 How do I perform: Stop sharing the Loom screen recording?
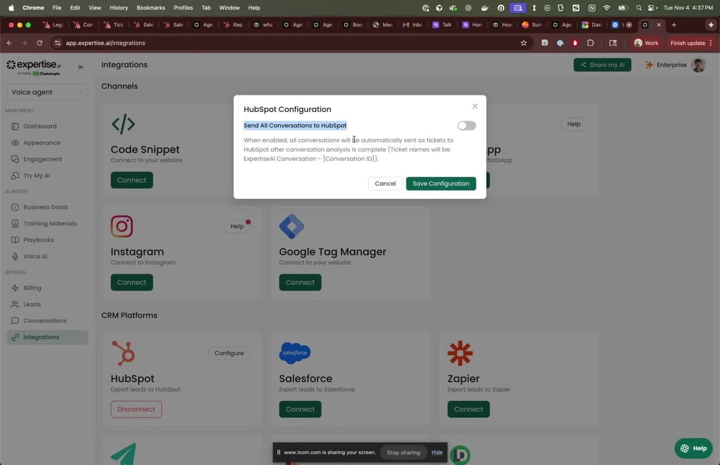pos(403,453)
